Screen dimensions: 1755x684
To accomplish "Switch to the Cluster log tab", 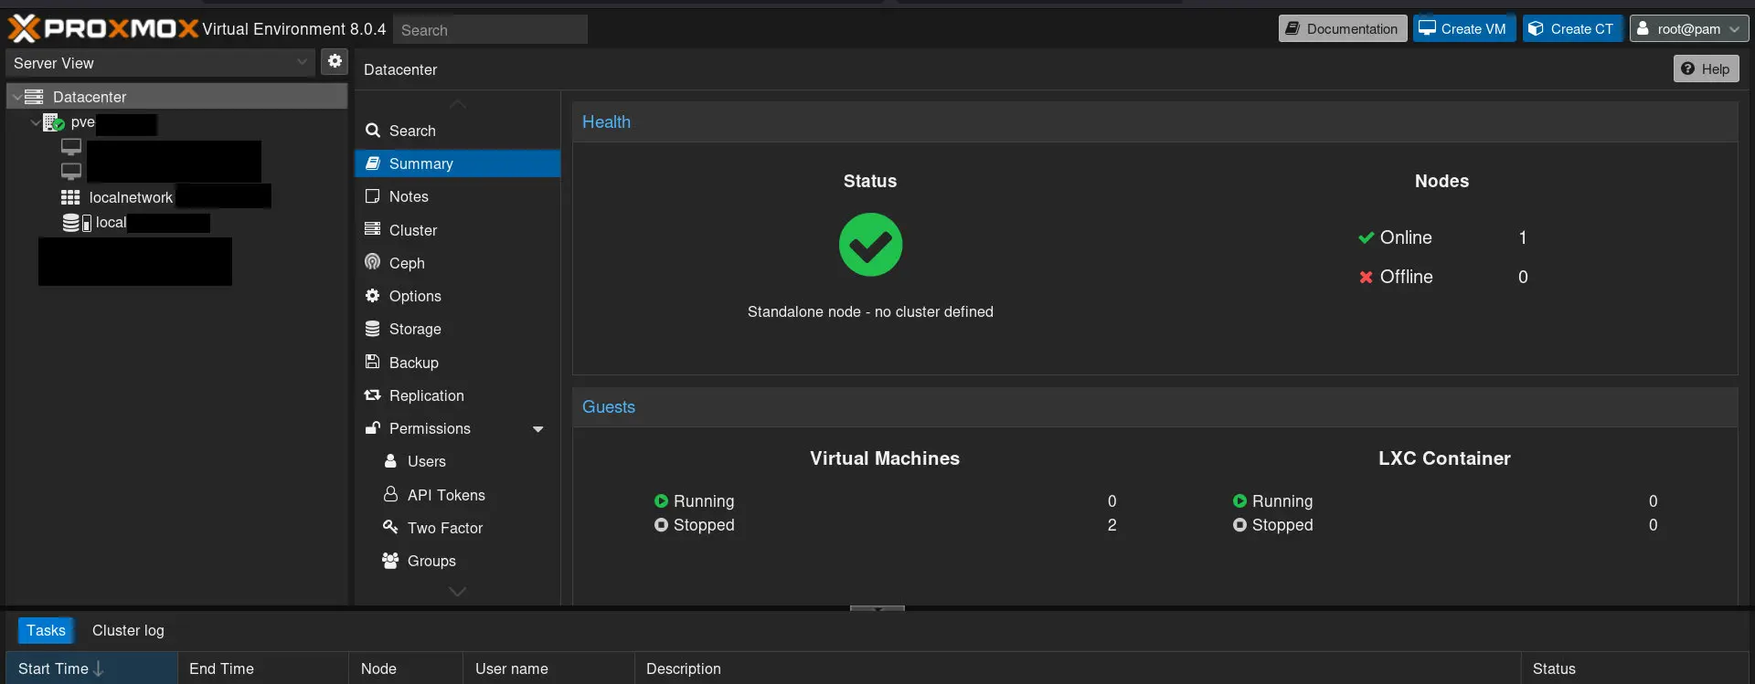I will click(128, 630).
